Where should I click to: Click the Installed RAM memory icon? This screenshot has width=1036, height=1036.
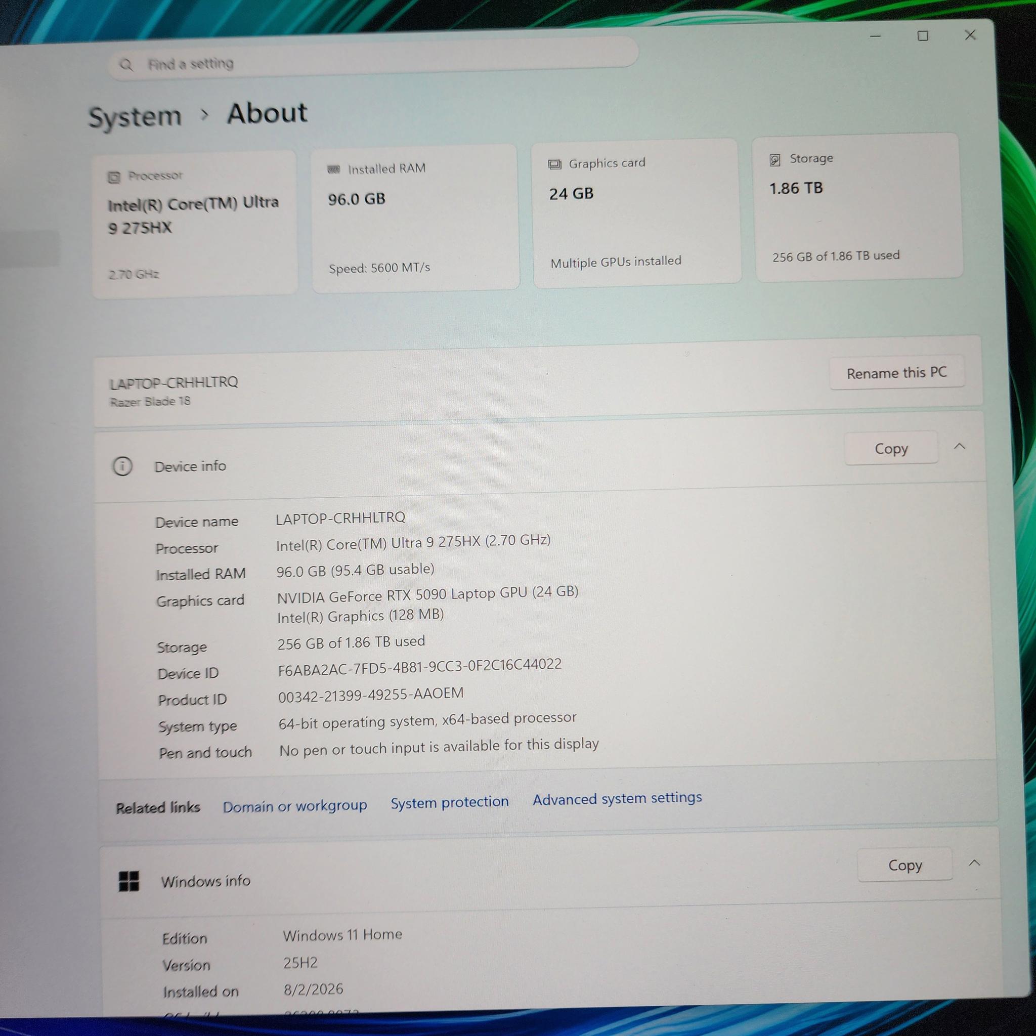click(333, 169)
